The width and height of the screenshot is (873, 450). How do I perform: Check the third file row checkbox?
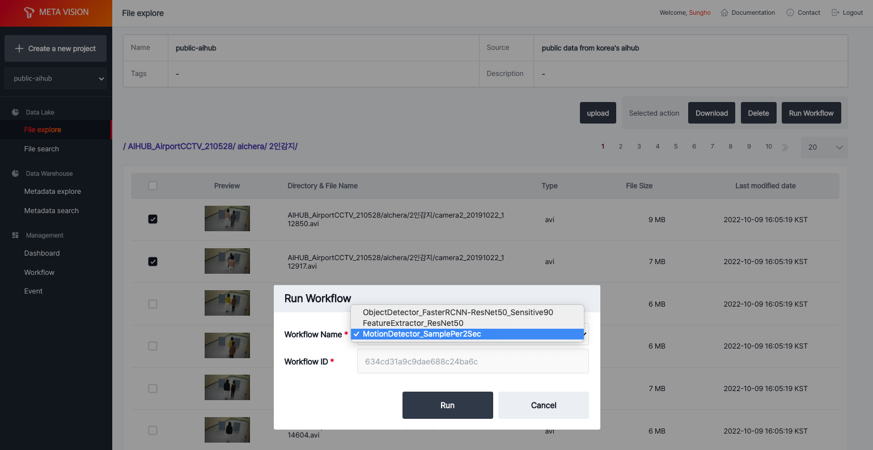pyautogui.click(x=152, y=304)
